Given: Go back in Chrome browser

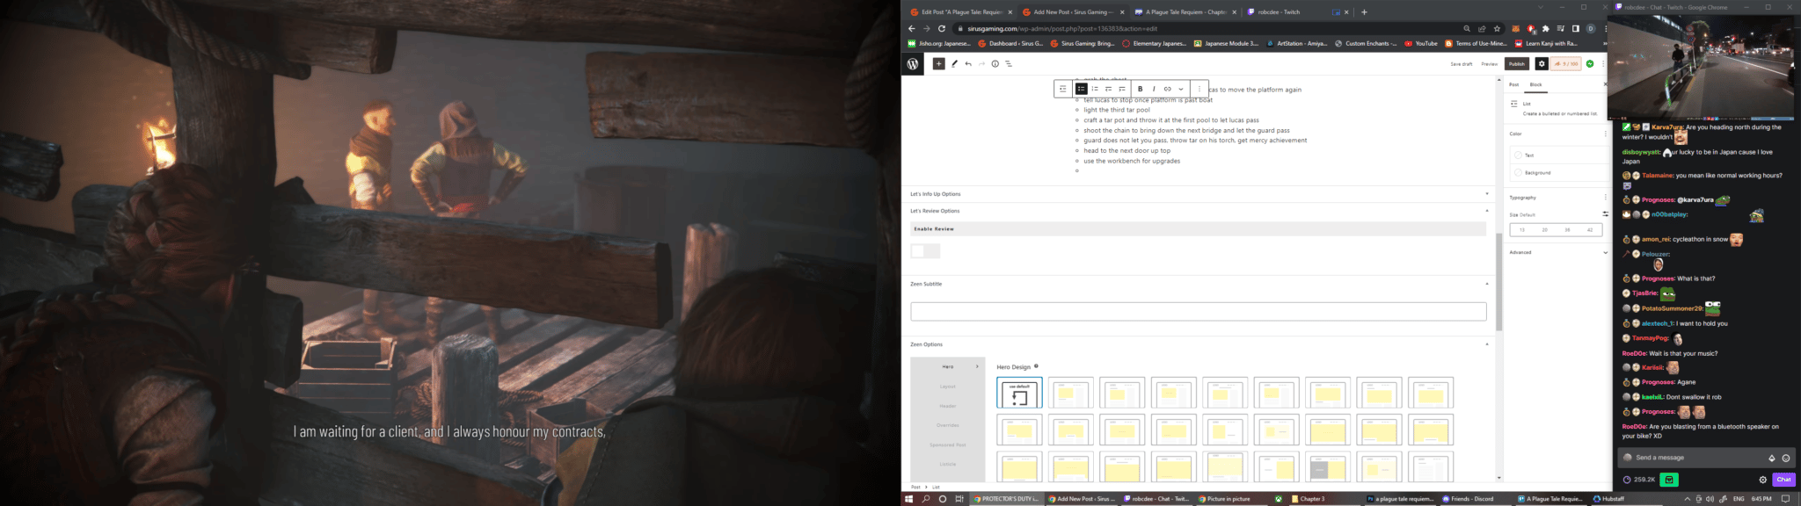Looking at the screenshot, I should (x=911, y=28).
